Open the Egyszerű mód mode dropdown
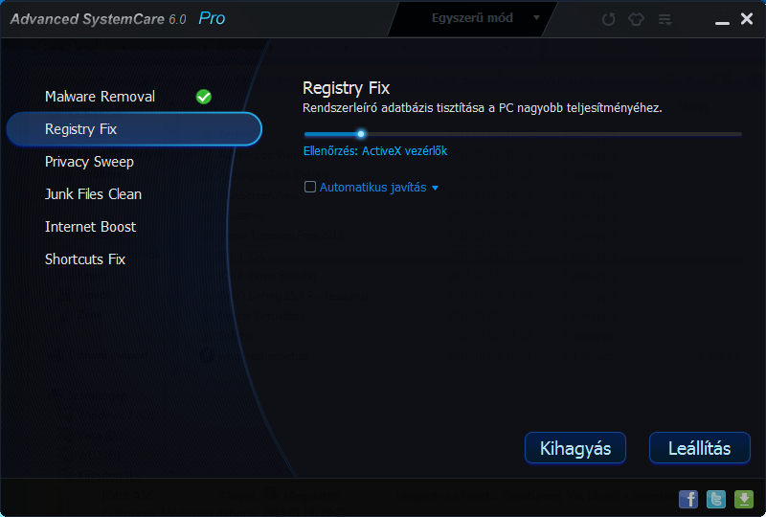 [x=472, y=18]
